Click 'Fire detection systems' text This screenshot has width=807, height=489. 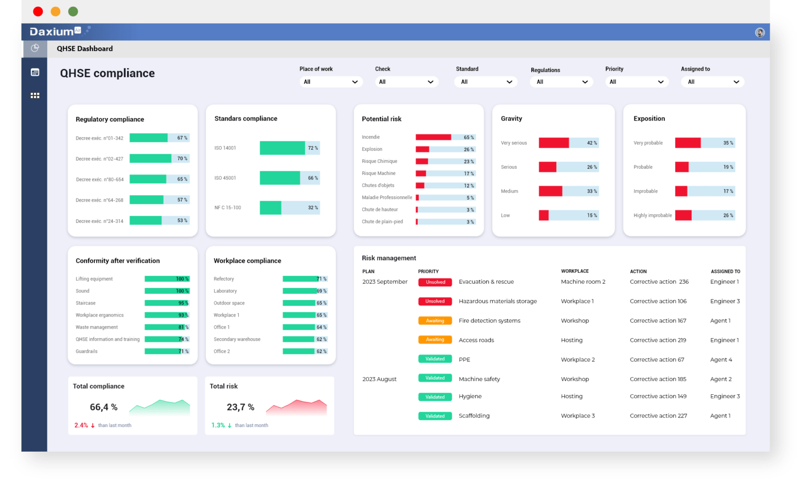(489, 321)
